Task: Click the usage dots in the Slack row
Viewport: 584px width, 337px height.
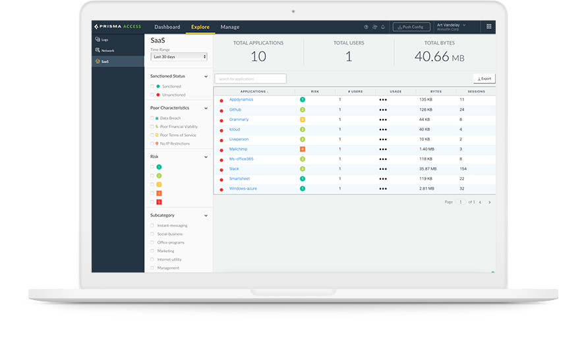Action: (383, 169)
